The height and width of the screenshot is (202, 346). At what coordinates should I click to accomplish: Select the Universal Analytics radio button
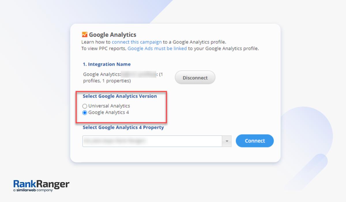click(85, 106)
